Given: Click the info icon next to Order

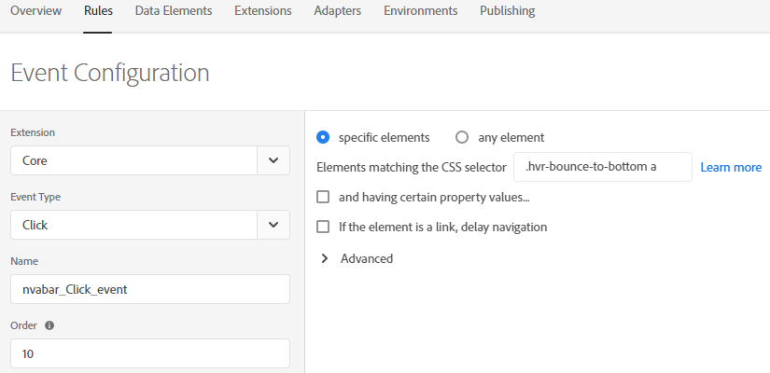Looking at the screenshot, I should 49,326.
